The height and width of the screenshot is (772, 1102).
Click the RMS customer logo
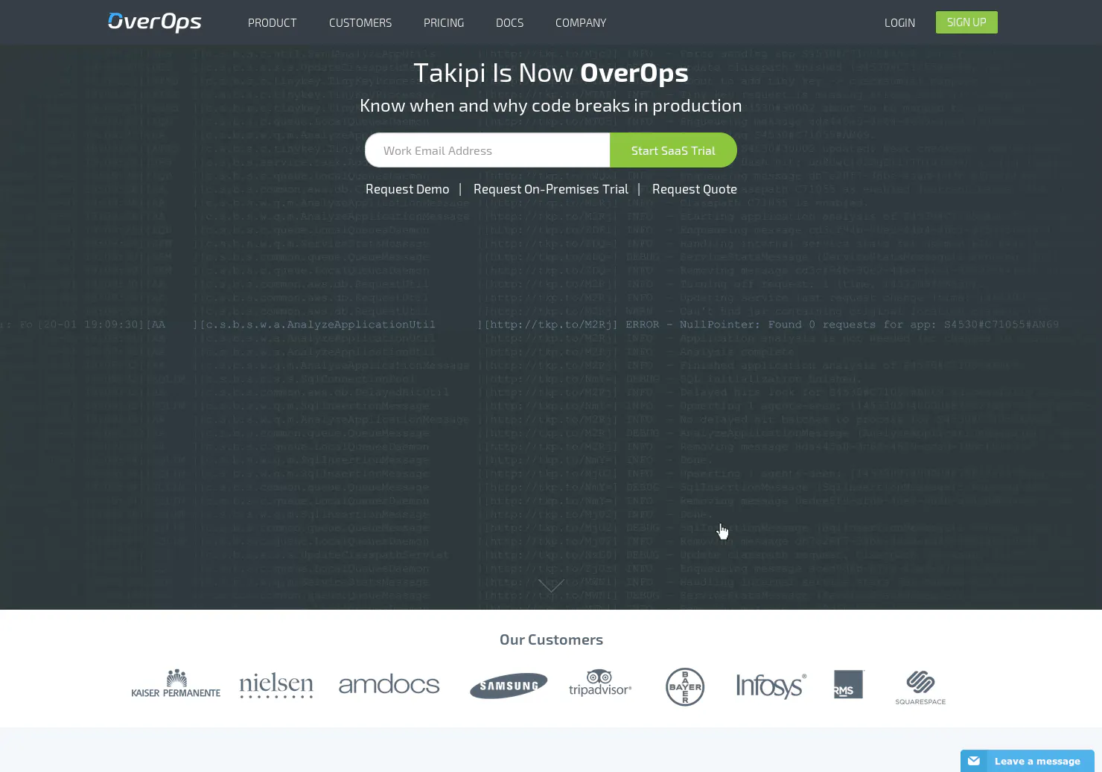coord(848,684)
